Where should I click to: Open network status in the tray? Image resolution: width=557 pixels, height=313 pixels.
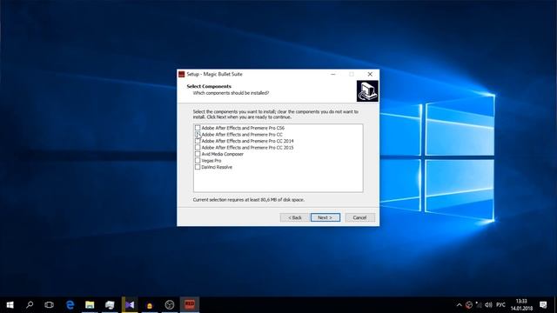pyautogui.click(x=479, y=305)
